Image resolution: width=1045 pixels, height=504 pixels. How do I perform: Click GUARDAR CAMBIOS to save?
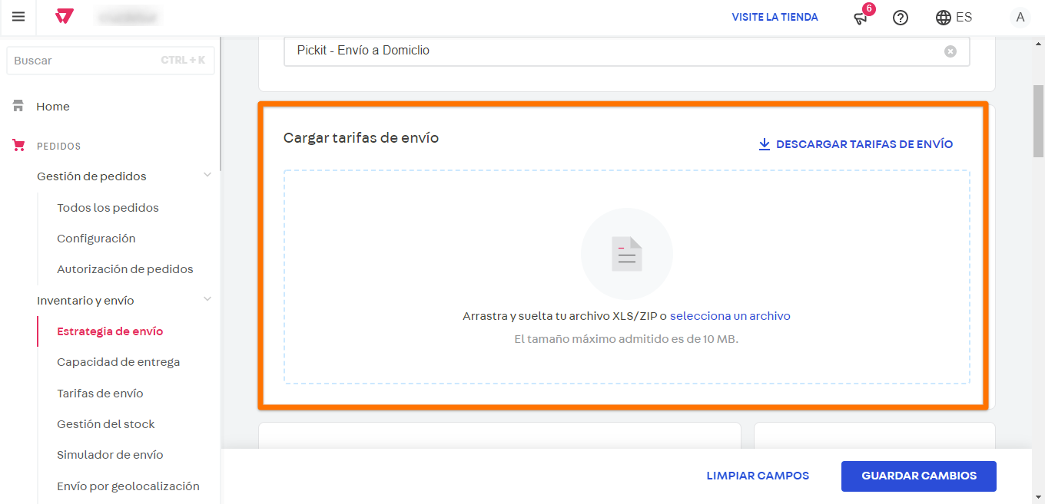point(918,476)
